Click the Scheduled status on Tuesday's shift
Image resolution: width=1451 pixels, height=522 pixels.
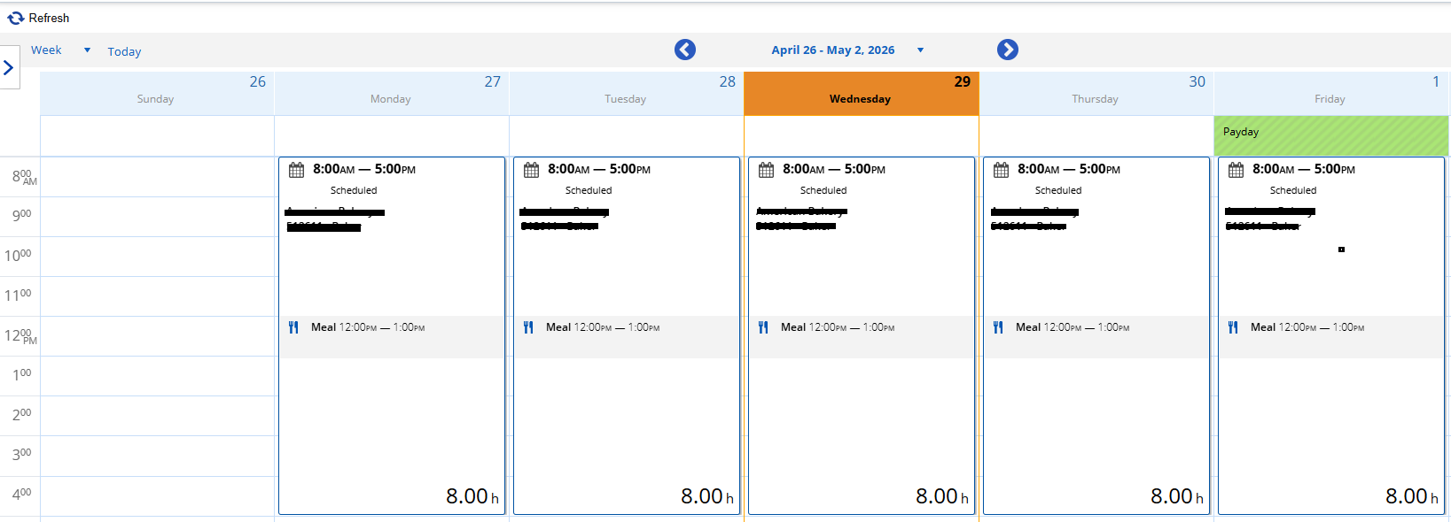click(x=589, y=190)
